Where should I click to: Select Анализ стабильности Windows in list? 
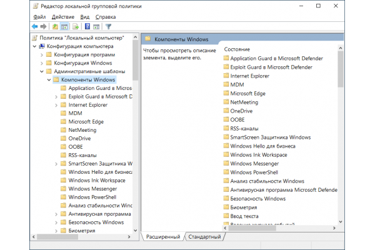click(x=267, y=181)
